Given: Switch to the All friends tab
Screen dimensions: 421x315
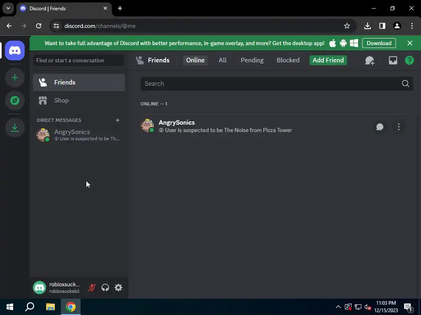Looking at the screenshot, I should pyautogui.click(x=222, y=60).
